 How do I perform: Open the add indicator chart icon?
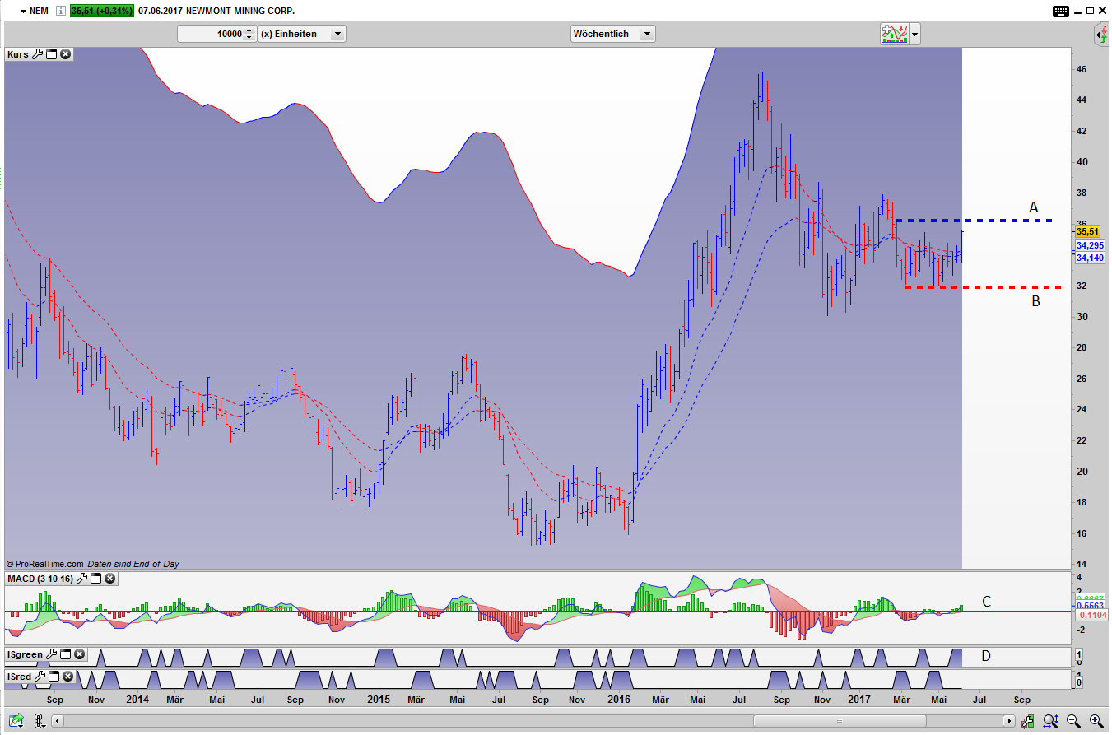coord(893,34)
